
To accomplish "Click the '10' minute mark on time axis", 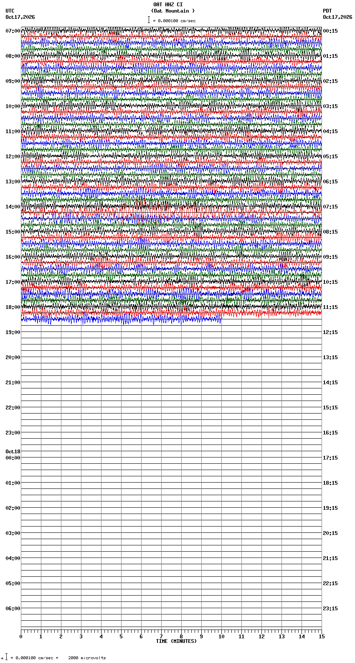I will pos(221,637).
